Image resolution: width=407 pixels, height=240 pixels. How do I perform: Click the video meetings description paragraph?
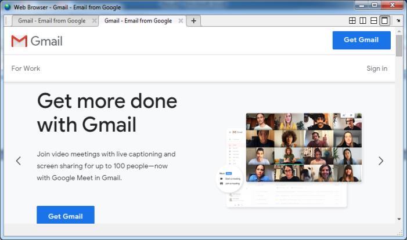106,166
